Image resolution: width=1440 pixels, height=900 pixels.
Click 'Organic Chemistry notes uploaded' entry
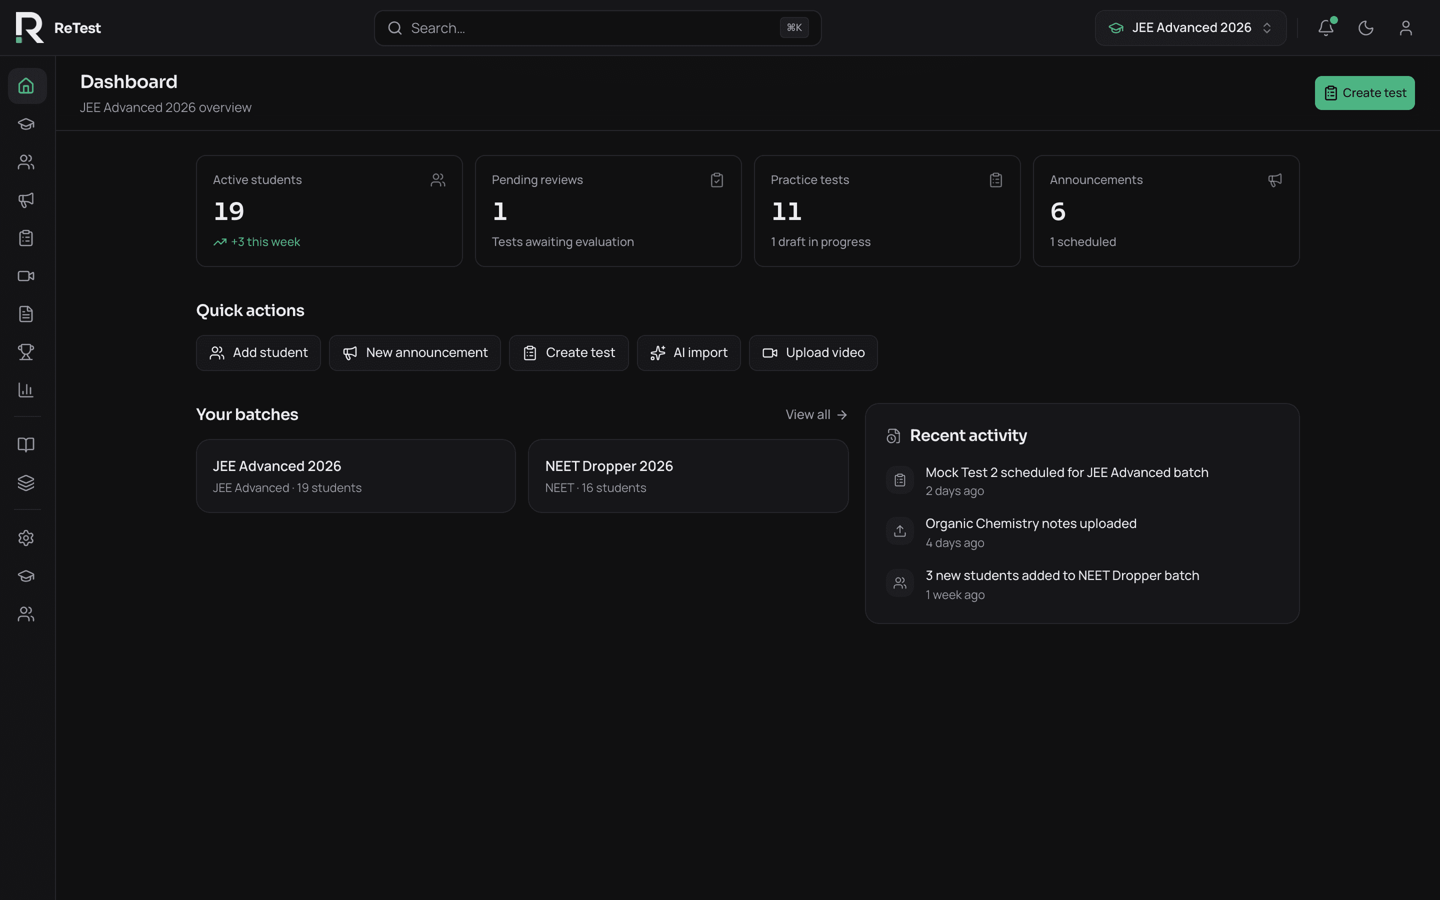click(x=1030, y=524)
